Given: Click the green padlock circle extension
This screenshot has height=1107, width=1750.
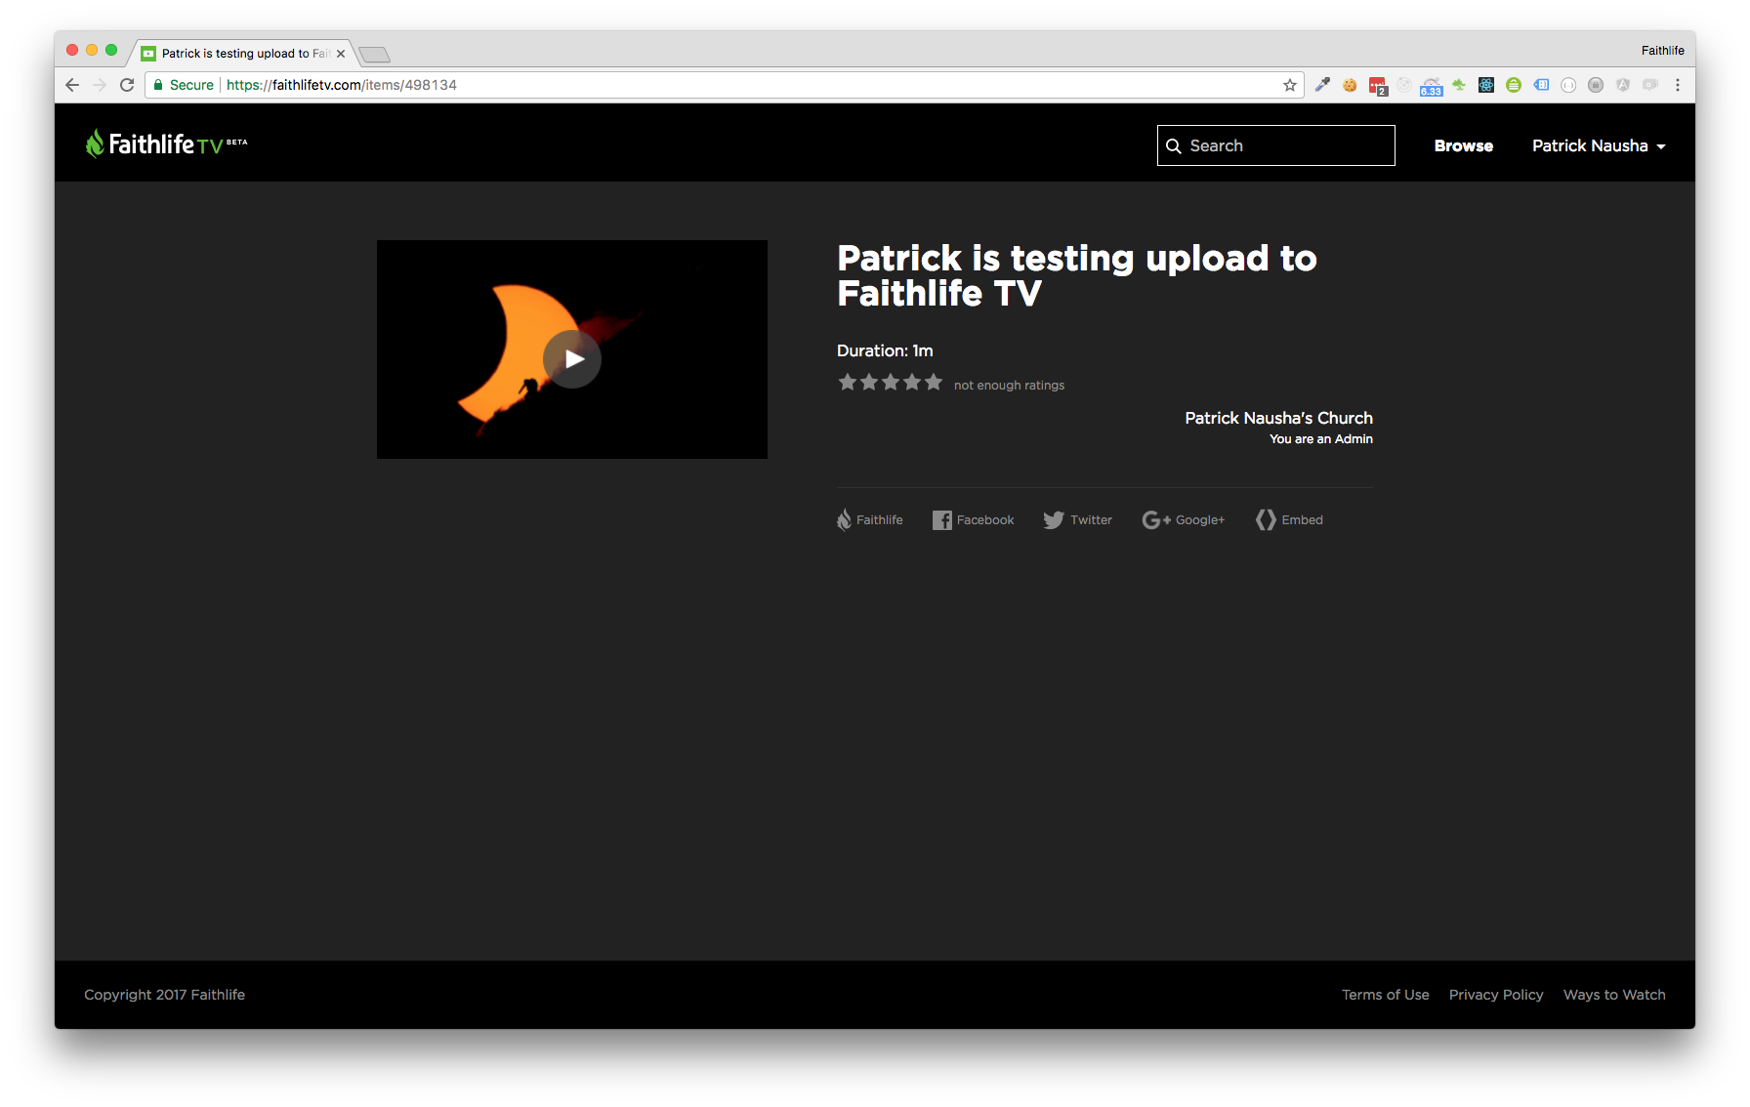Looking at the screenshot, I should coord(1514,85).
